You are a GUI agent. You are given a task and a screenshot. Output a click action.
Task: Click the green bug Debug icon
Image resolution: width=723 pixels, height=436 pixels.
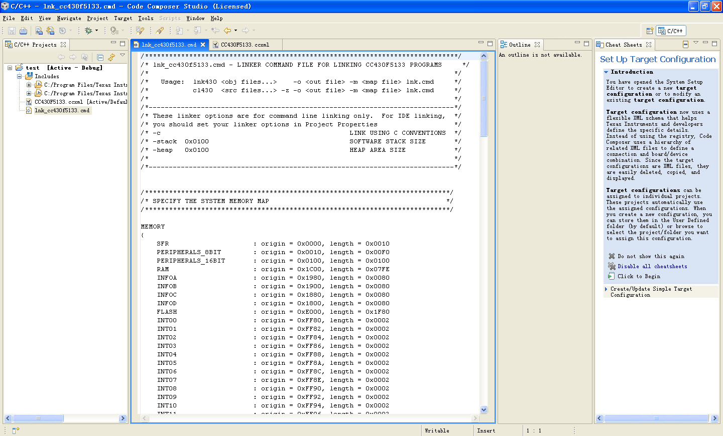pyautogui.click(x=88, y=31)
